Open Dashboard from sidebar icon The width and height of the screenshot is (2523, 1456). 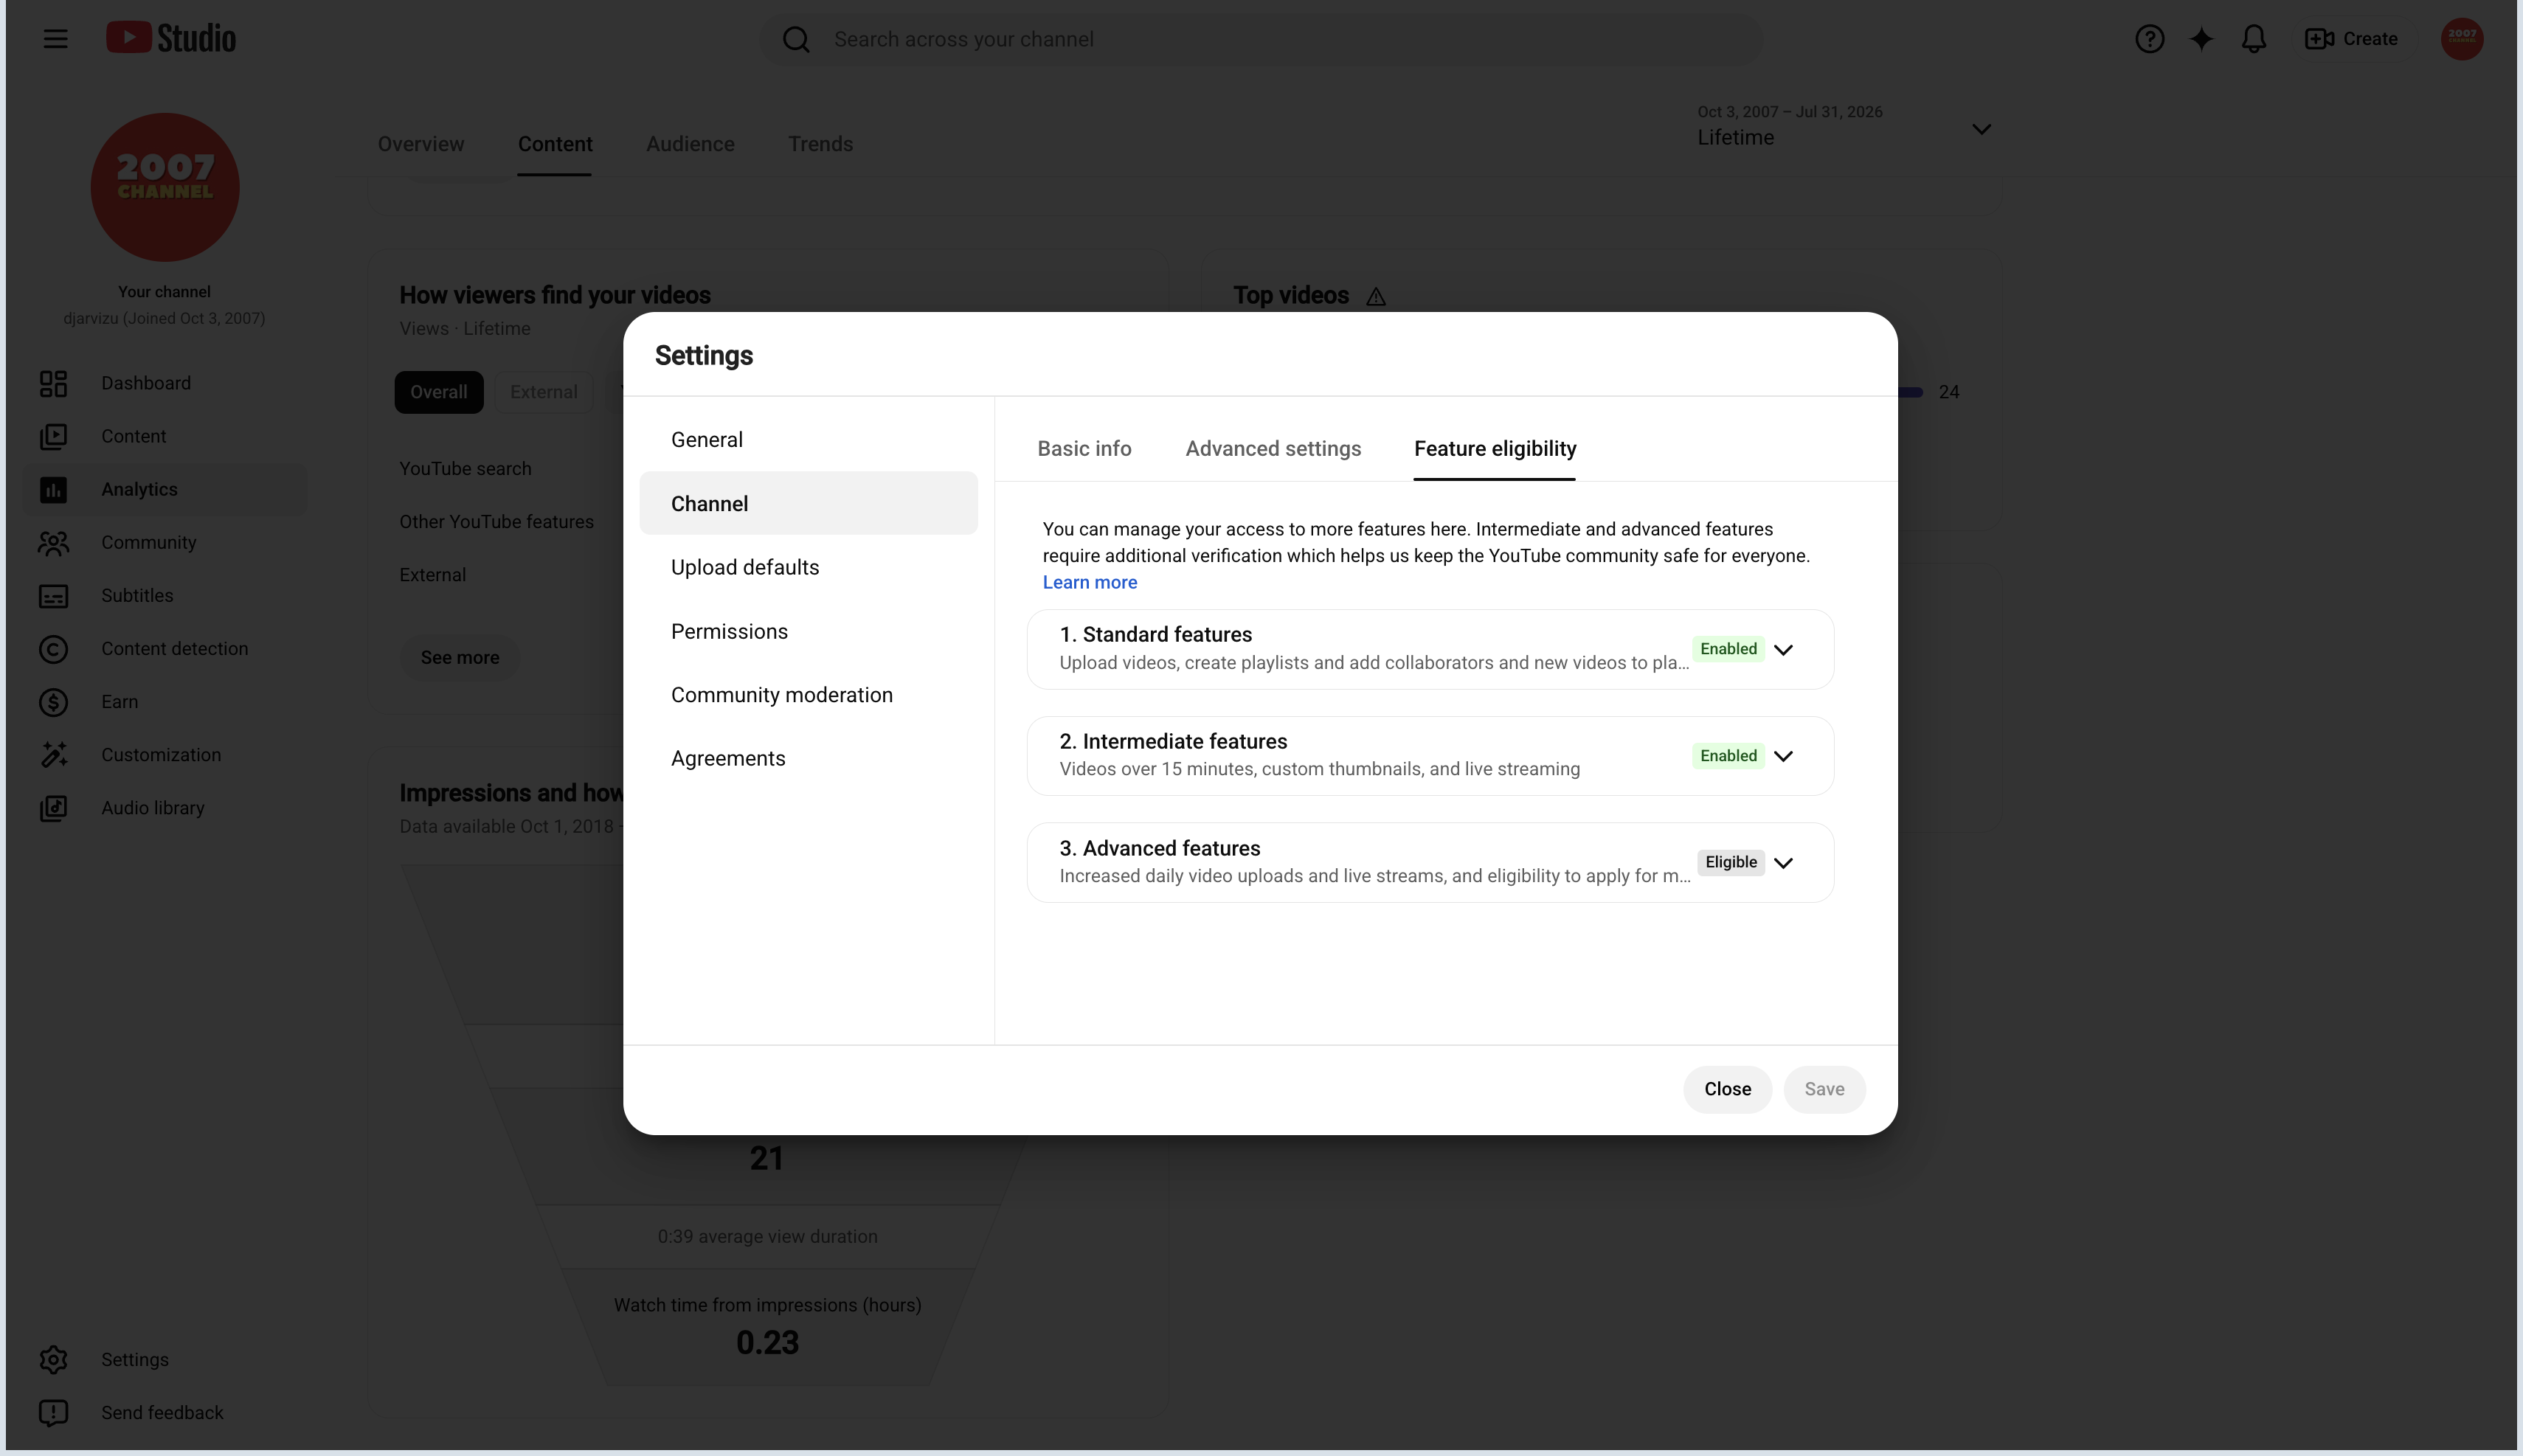point(53,383)
